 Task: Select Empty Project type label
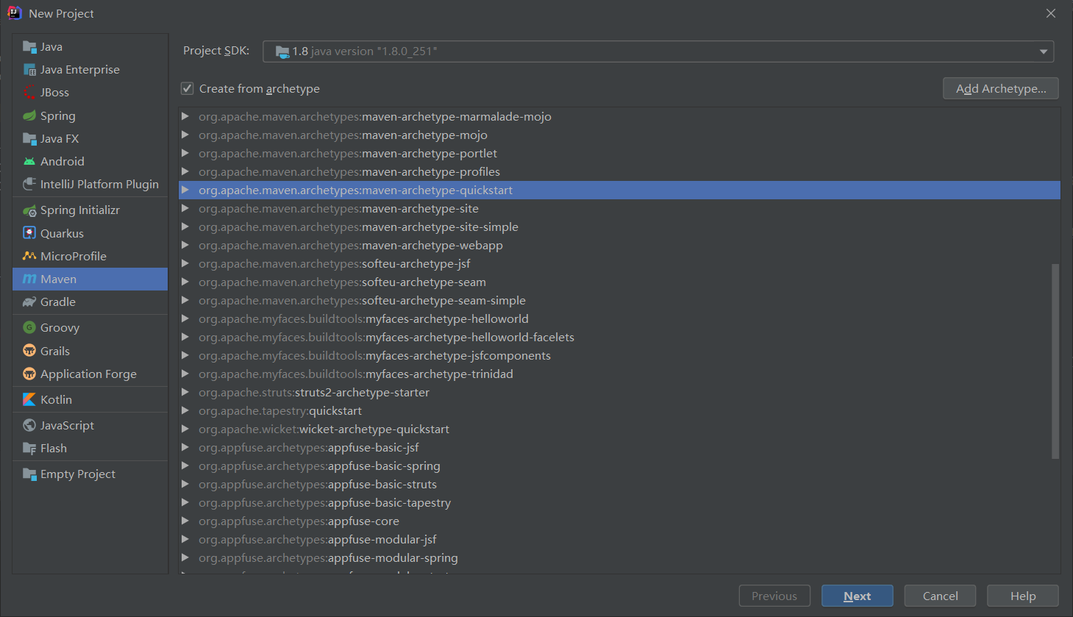coord(78,474)
